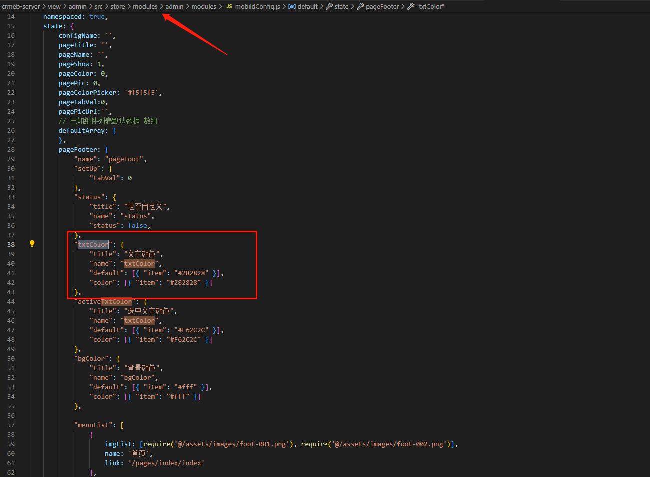650x477 pixels.
Task: Click line number 62 in gutter
Action: tap(11, 472)
